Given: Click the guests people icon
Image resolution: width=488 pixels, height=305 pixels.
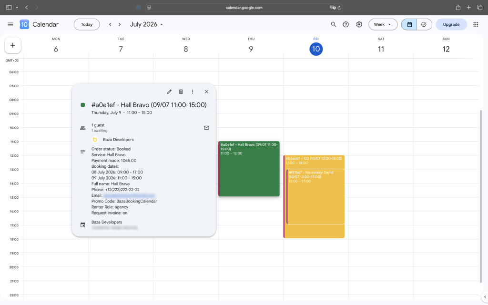Looking at the screenshot, I should [83, 128].
